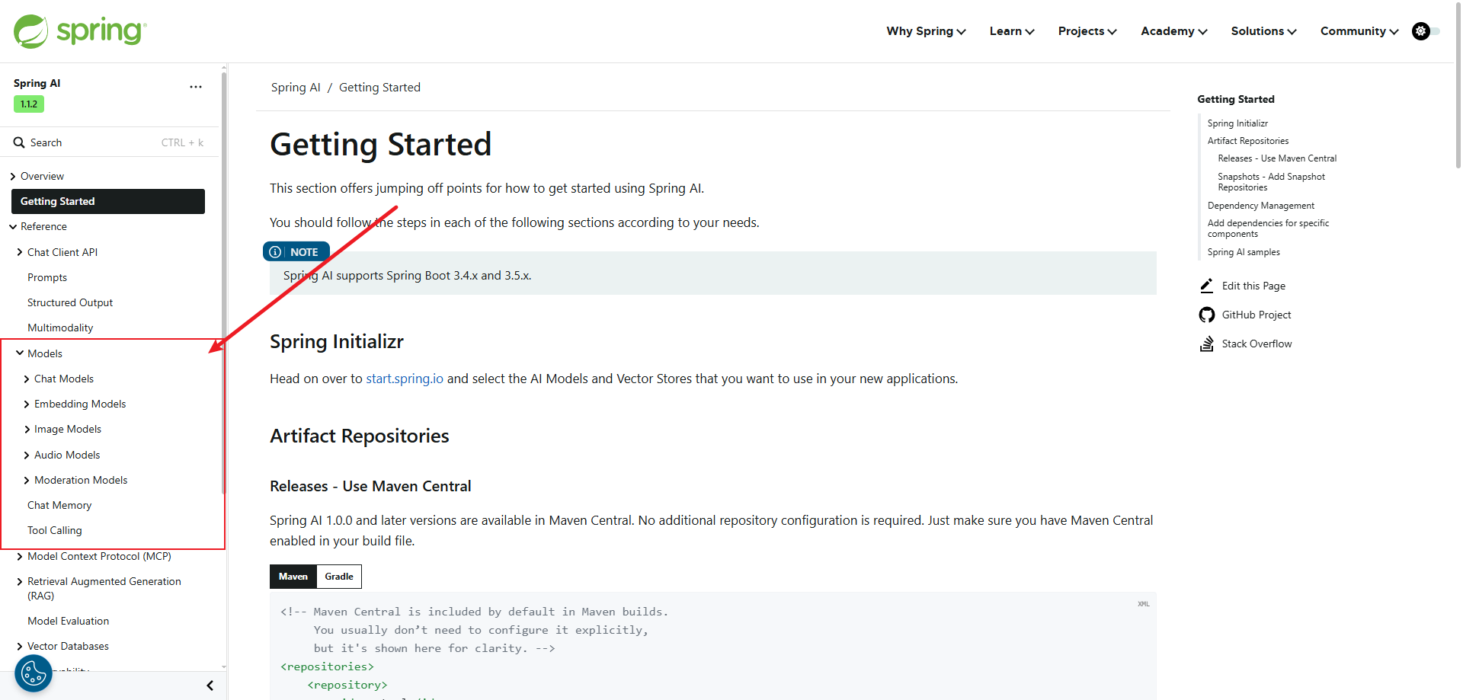Open the Community menu
The width and height of the screenshot is (1463, 700).
point(1359,31)
